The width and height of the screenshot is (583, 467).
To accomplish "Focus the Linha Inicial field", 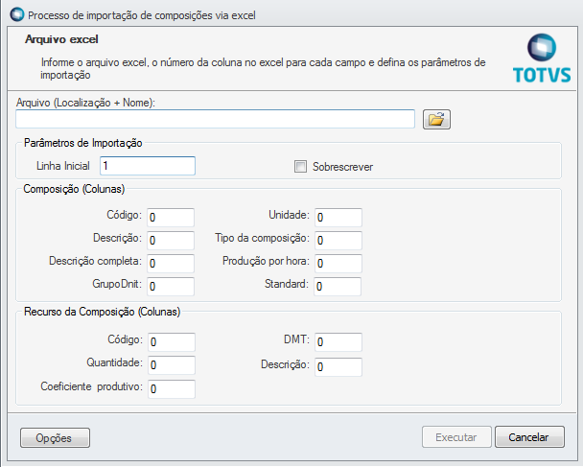I will pyautogui.click(x=148, y=166).
